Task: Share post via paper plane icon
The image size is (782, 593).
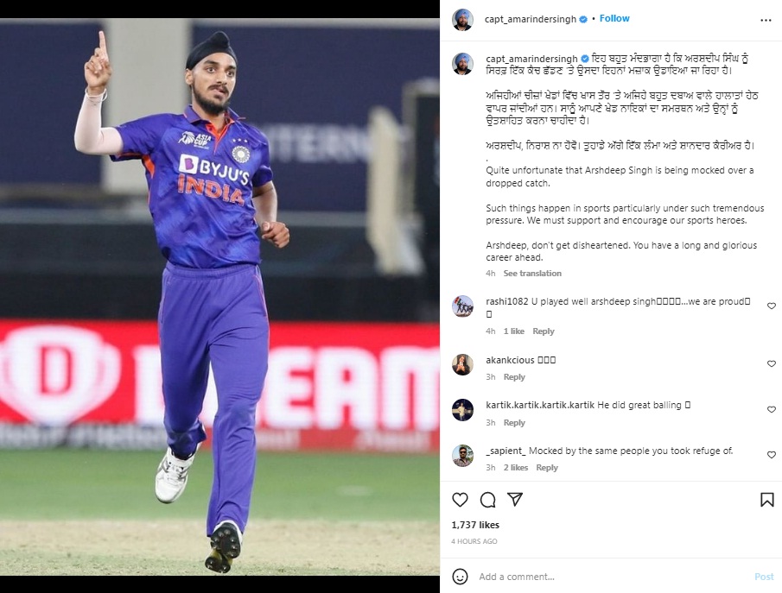Action: coord(515,499)
